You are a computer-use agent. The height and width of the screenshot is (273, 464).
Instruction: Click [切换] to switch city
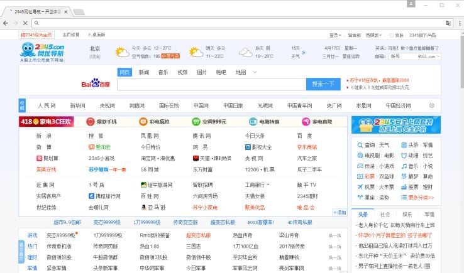point(95,56)
